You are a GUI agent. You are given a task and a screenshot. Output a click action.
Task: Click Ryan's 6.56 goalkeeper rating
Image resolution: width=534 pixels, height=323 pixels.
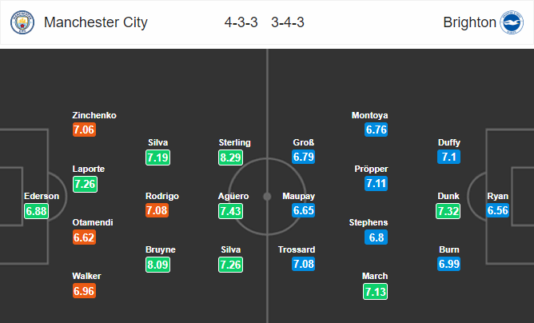tap(500, 211)
